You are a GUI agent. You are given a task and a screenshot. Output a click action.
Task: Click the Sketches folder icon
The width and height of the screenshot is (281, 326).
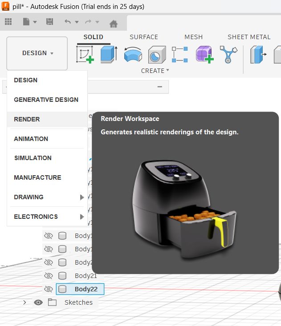52,302
